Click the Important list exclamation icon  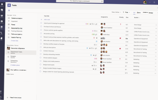(9, 21)
